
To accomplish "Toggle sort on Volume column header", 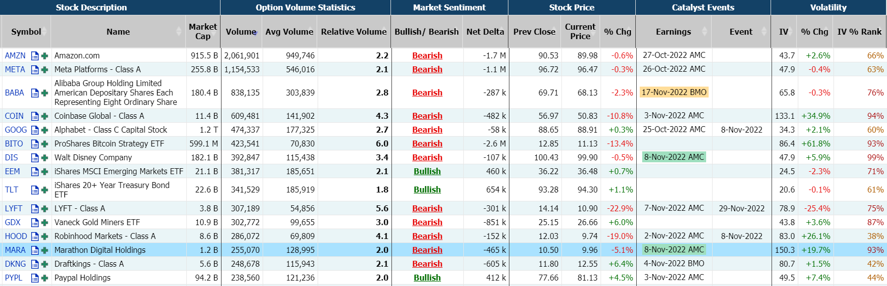I will (241, 32).
